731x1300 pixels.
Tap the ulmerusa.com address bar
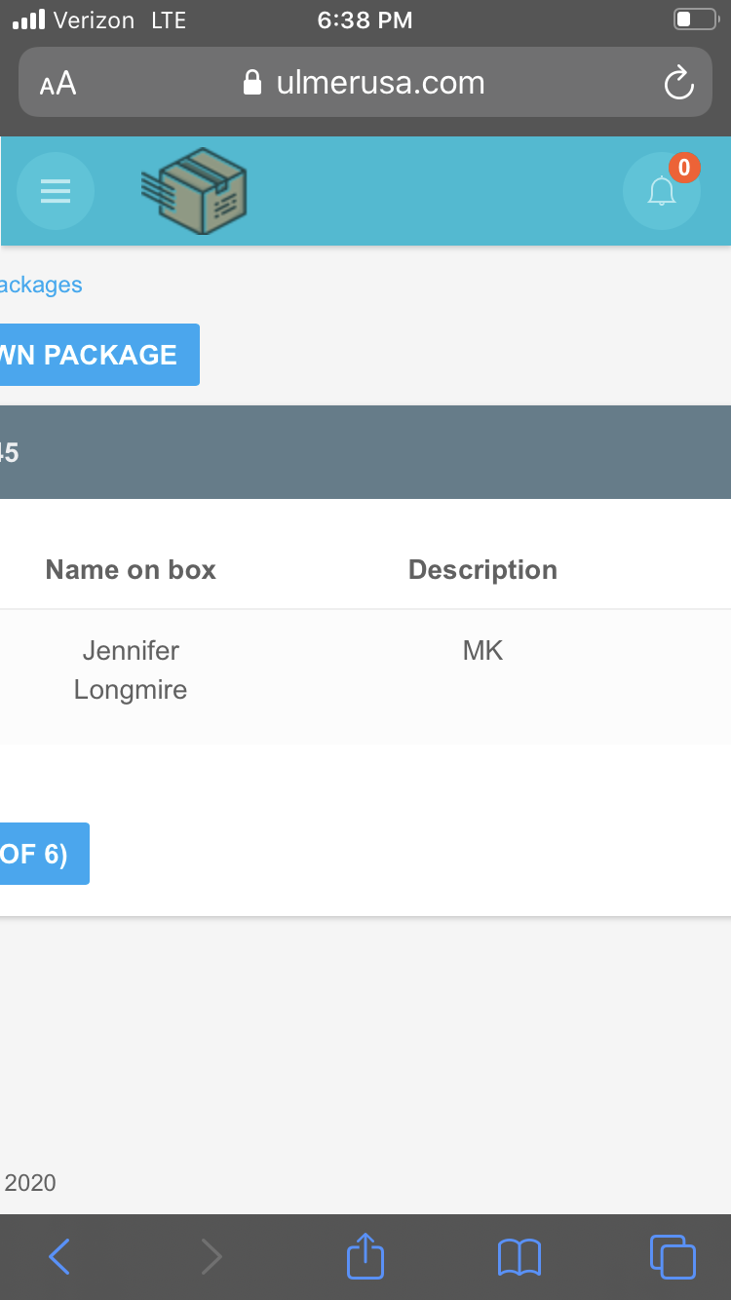(x=365, y=83)
